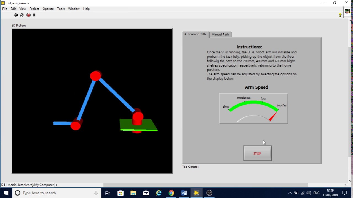Click the LabVIEW taskbar icon
Screen dimensions: 353x198
[x=197, y=193]
